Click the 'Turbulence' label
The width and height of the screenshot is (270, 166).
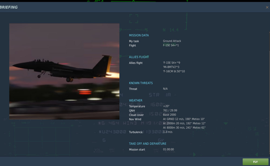click(136, 132)
